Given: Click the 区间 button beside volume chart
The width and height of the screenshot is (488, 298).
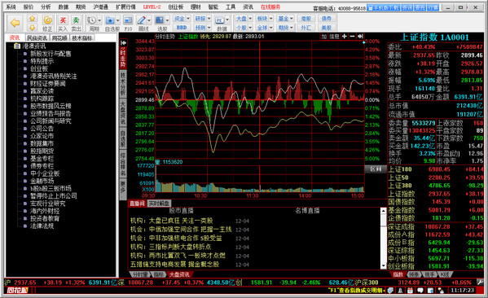Looking at the screenshot, I should tap(376, 169).
